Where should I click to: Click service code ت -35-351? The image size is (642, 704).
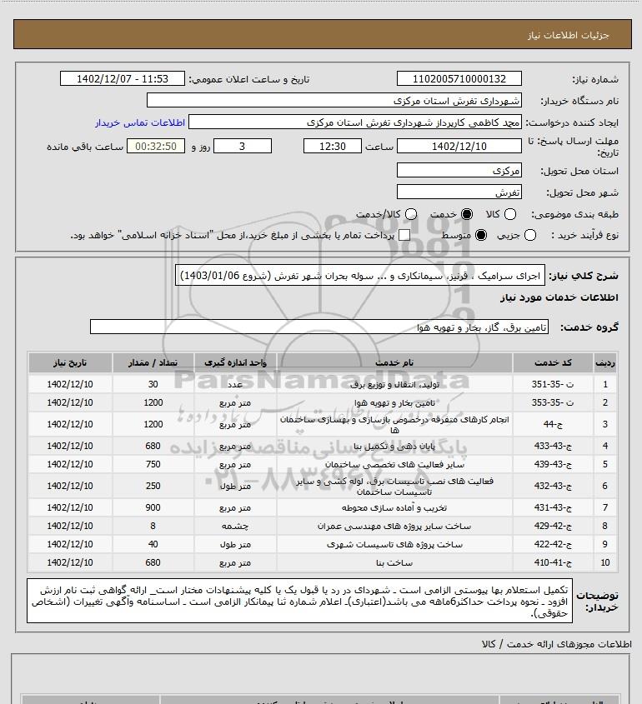click(x=553, y=384)
